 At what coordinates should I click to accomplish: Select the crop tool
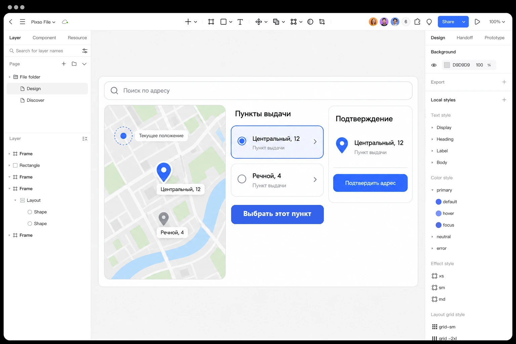(322, 22)
